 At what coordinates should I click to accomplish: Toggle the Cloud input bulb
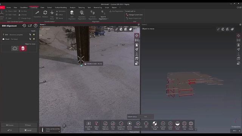tap(34, 39)
